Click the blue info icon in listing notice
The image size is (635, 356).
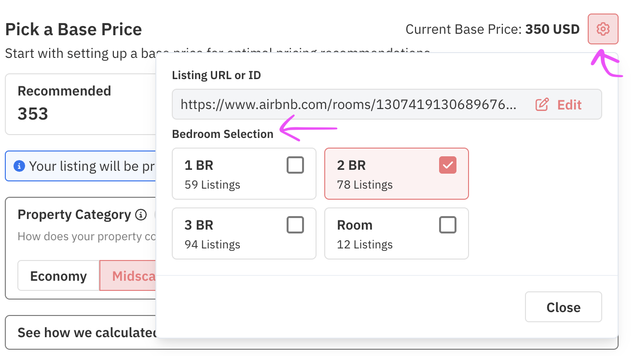[x=19, y=166]
